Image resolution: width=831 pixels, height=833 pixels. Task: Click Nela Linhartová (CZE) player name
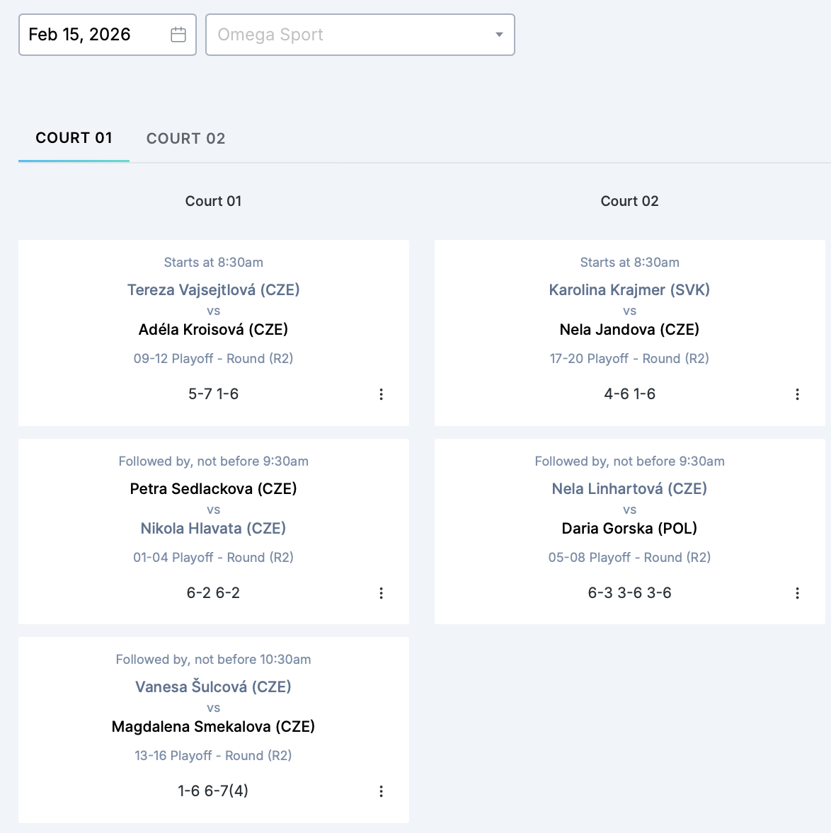click(x=629, y=488)
